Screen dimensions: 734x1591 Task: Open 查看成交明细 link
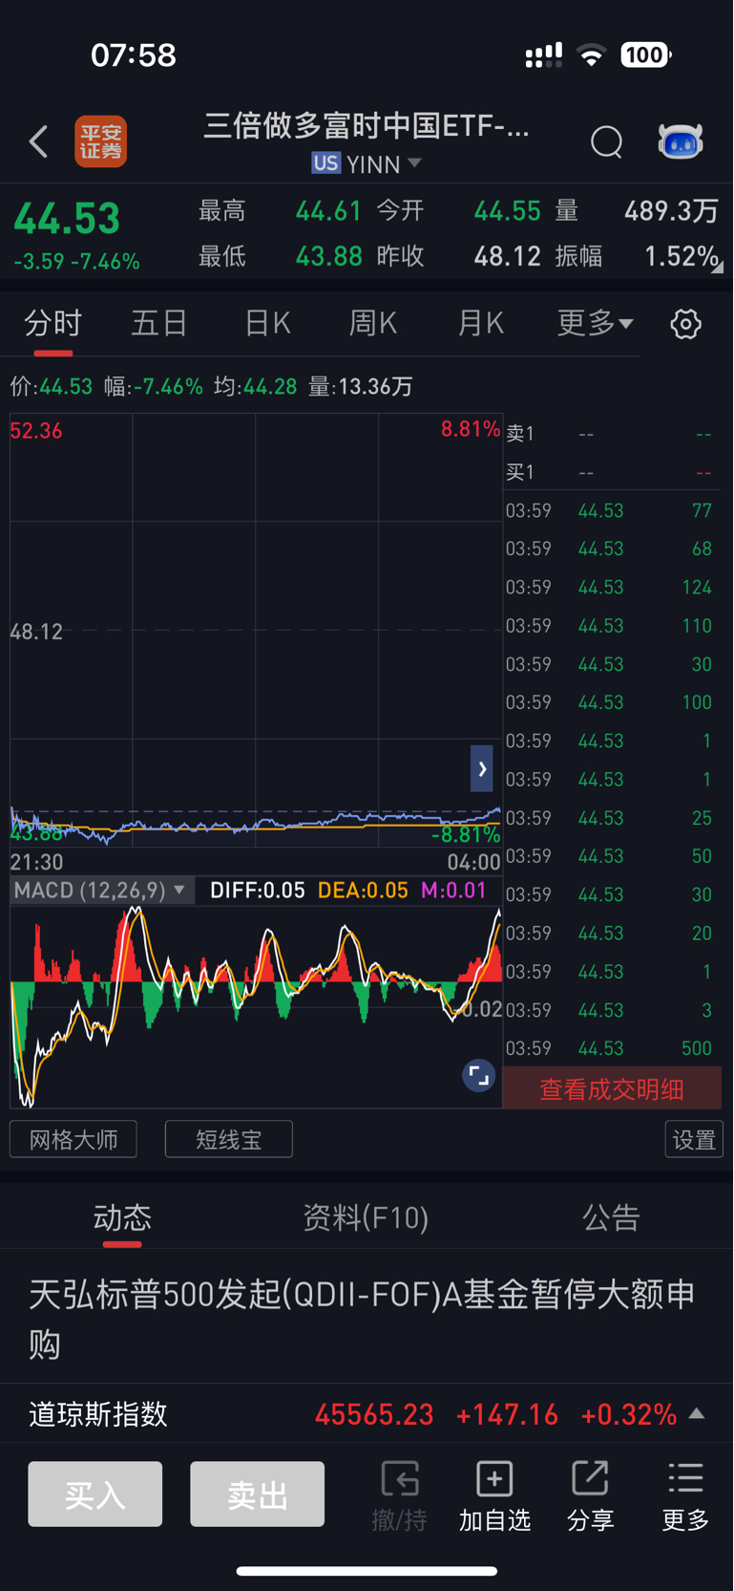612,1089
